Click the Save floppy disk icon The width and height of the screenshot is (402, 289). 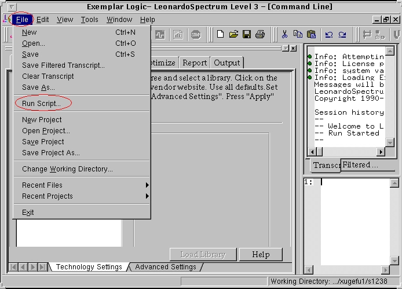pyautogui.click(x=247, y=35)
